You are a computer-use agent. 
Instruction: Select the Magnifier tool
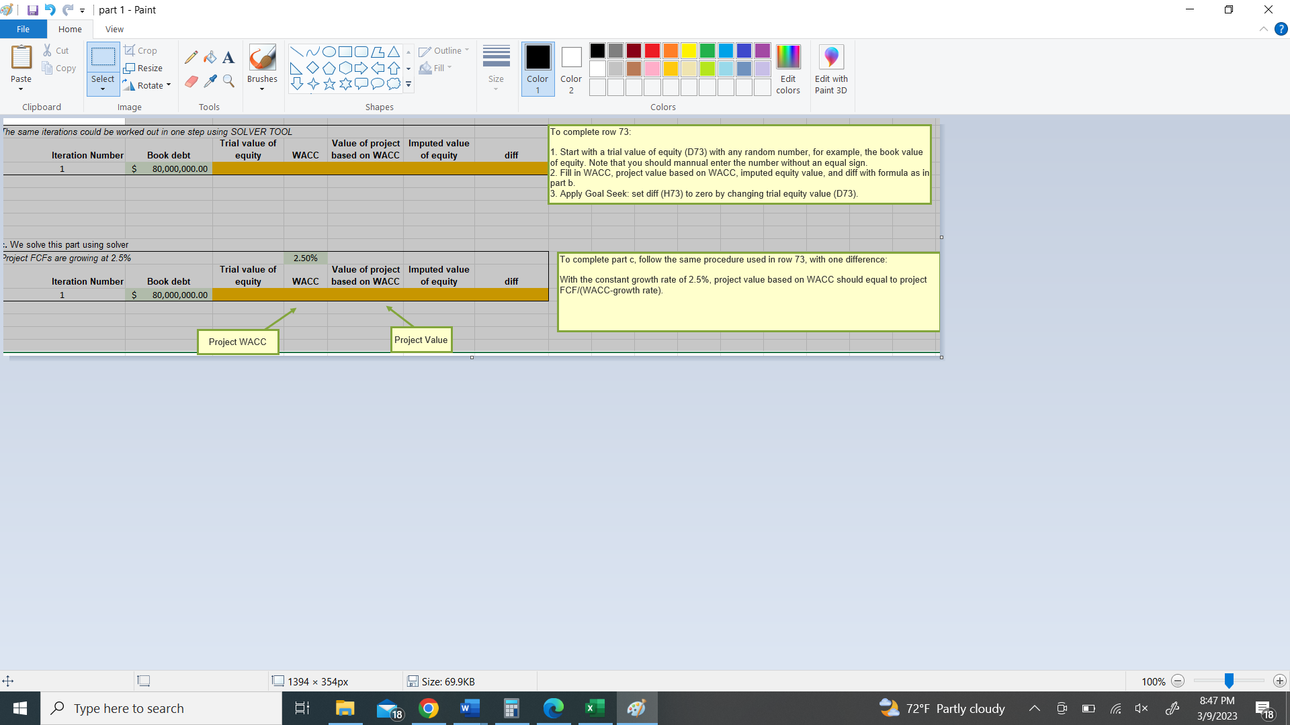tap(228, 81)
